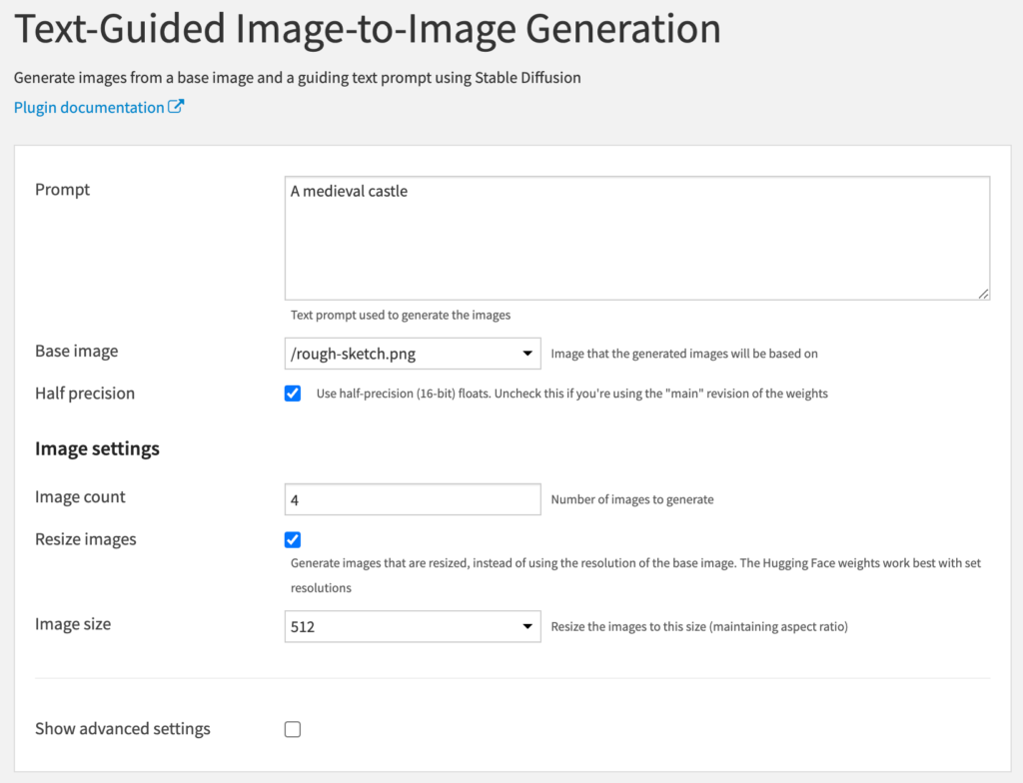Click the Resize images label

[x=85, y=538]
